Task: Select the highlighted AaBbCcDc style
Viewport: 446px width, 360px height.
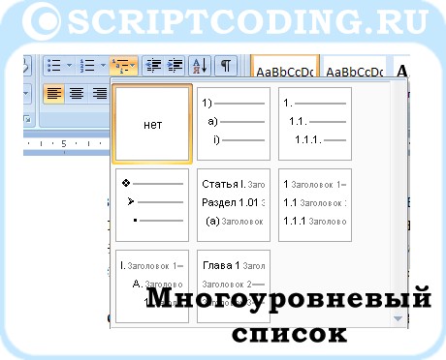Action: [x=285, y=67]
